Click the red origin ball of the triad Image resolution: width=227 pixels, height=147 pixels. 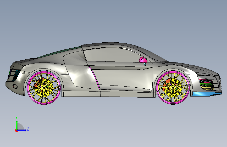(16, 131)
